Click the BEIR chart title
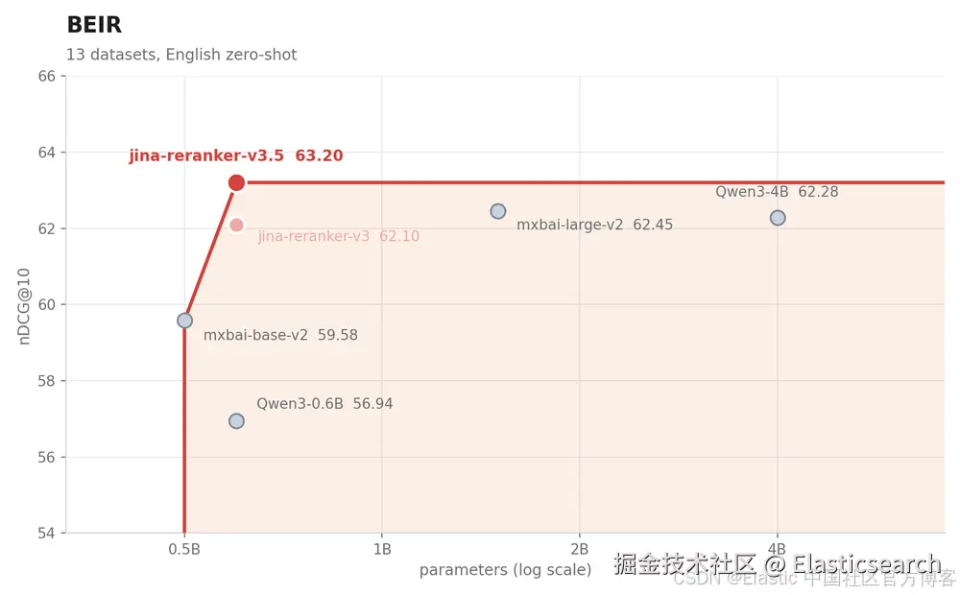Screen dimensions: 960x595 (94, 25)
